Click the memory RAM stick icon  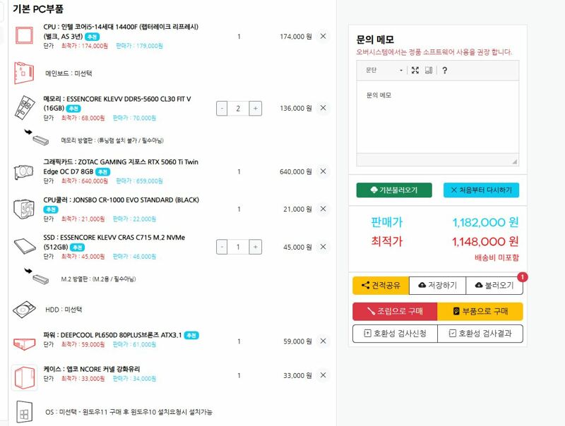tap(25, 108)
